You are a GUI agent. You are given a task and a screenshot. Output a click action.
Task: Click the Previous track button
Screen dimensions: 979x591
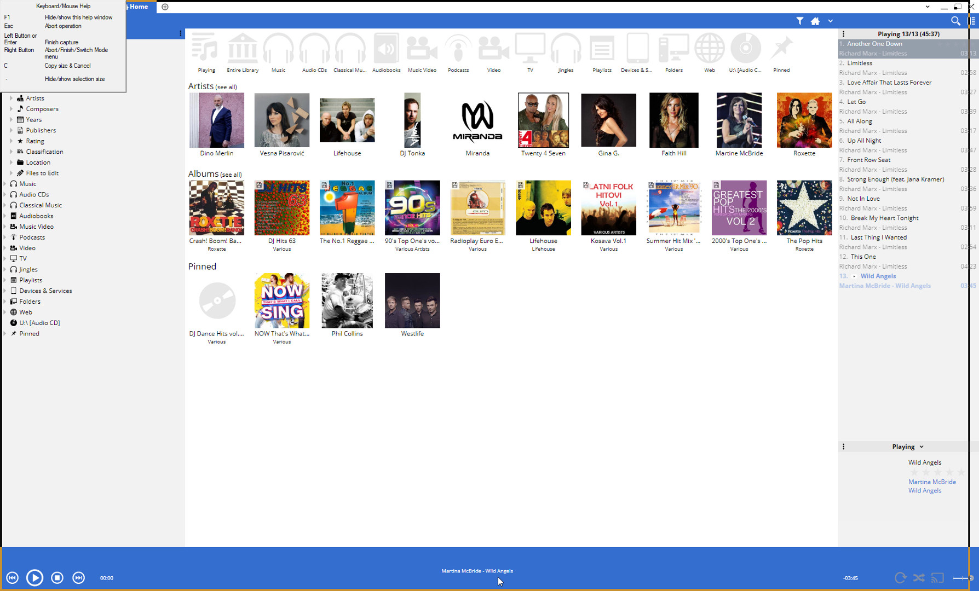pos(12,577)
